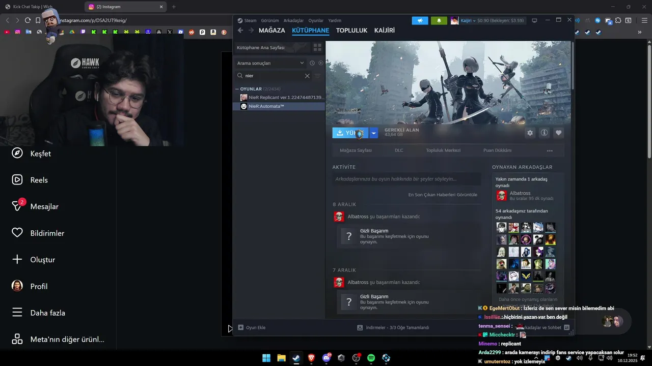Screen dimensions: 652x366
Task: Switch to Kick Chat Takip browser tab
Action: click(38, 7)
